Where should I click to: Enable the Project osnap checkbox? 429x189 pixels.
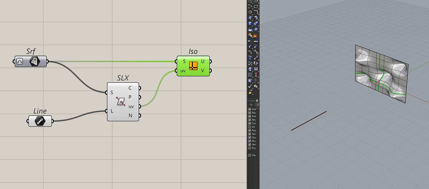[x=250, y=148]
